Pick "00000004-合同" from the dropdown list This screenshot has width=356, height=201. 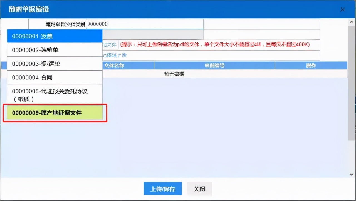click(55, 77)
